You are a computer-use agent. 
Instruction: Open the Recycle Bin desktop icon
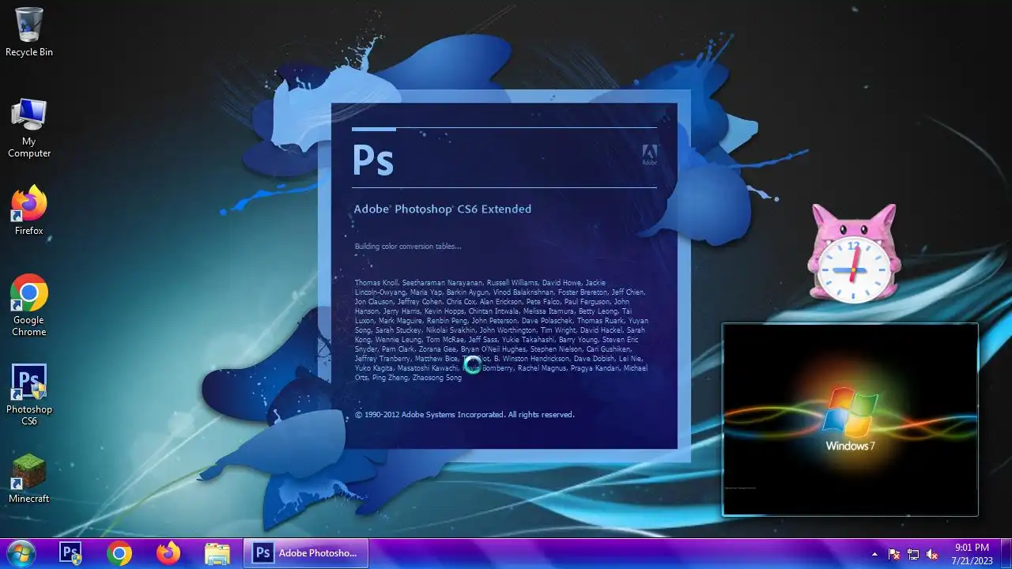point(29,32)
